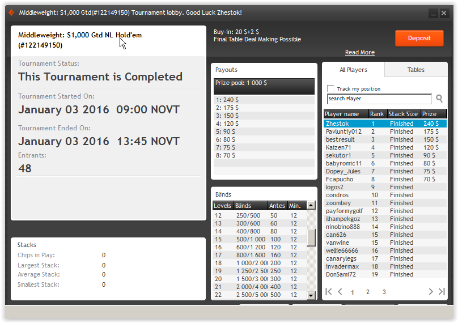Select the All Players tab

(x=353, y=70)
